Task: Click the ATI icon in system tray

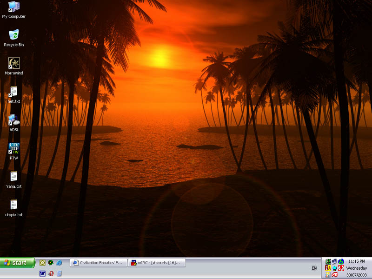Action: tap(334, 274)
